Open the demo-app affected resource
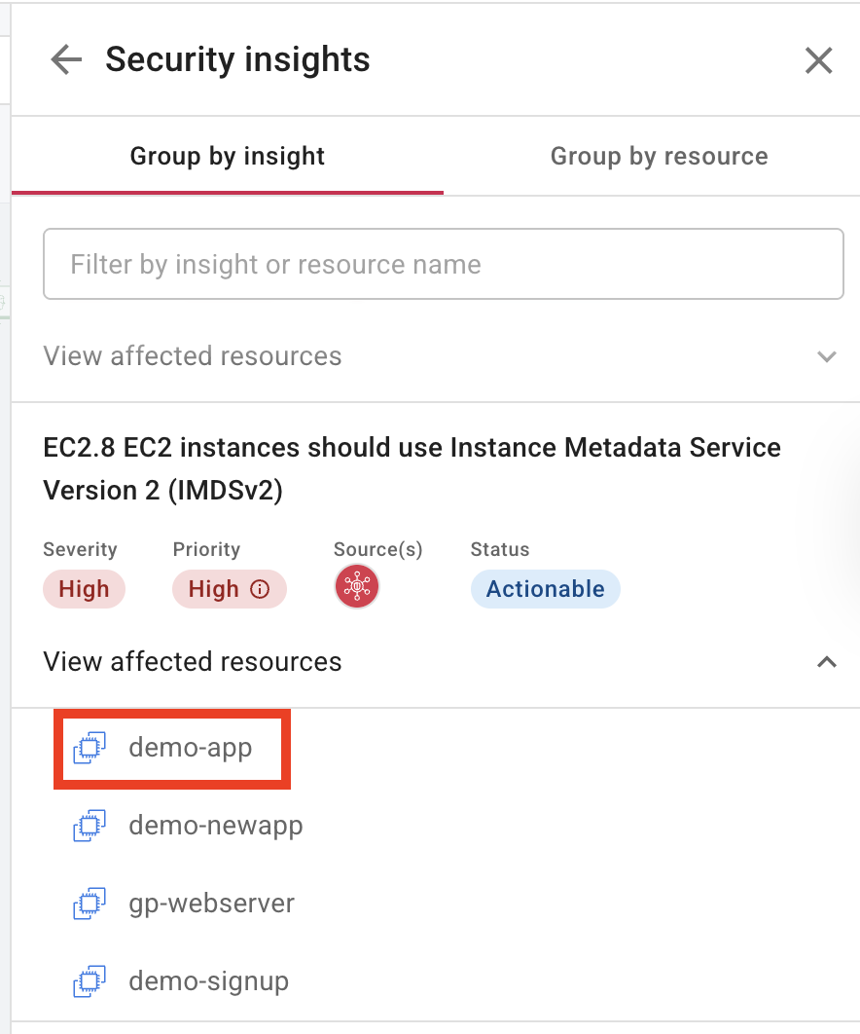 click(192, 749)
